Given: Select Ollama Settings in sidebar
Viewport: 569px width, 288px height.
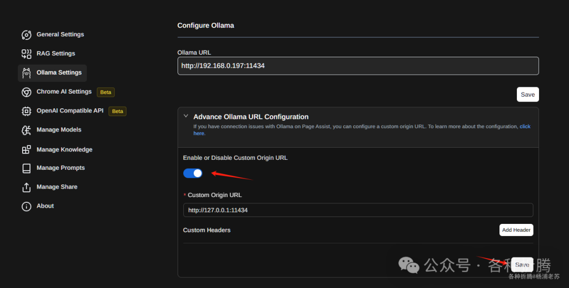Looking at the screenshot, I should 52,73.
